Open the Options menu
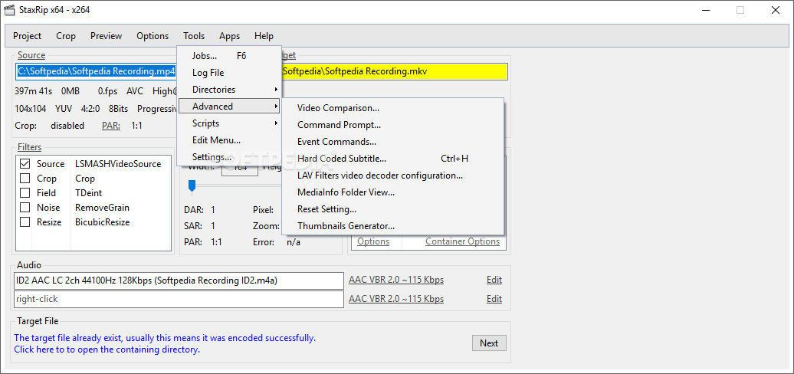Image resolution: width=794 pixels, height=374 pixels. [153, 36]
